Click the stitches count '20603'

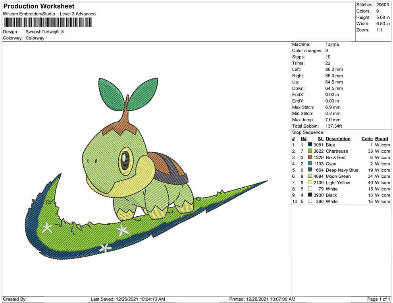click(382, 5)
